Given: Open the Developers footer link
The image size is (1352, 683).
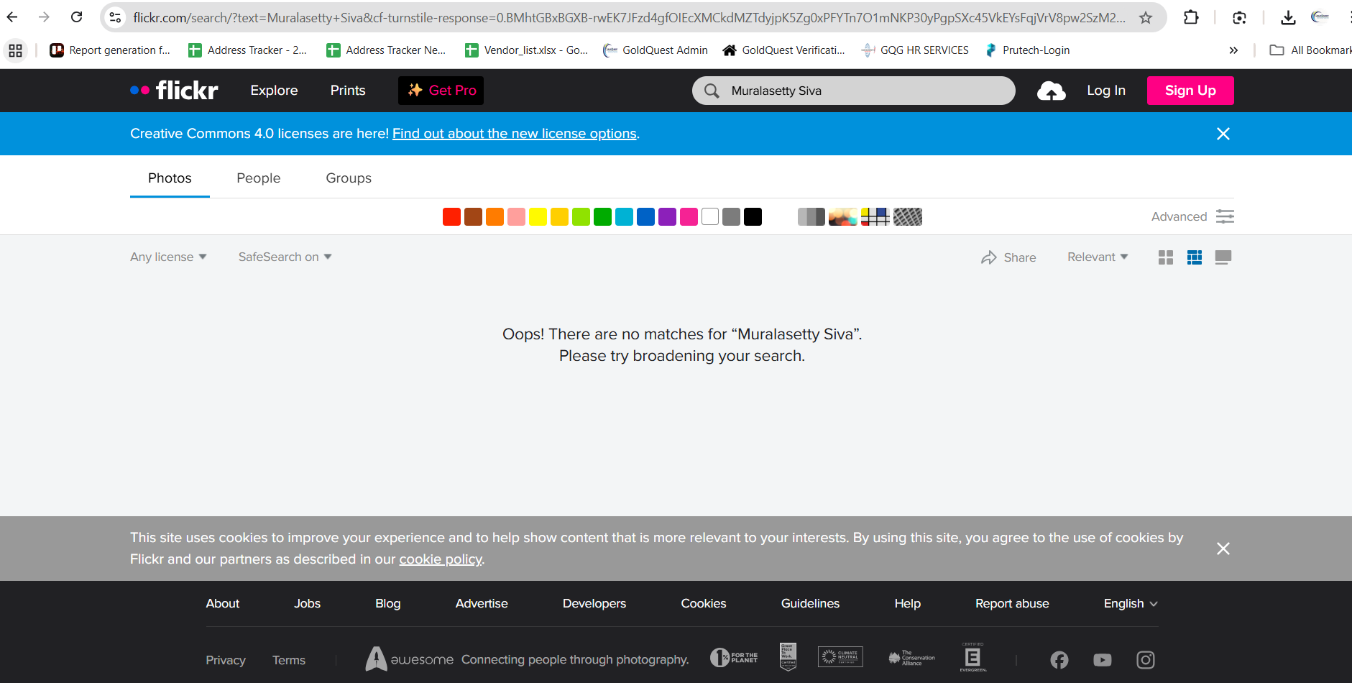Looking at the screenshot, I should point(594,604).
